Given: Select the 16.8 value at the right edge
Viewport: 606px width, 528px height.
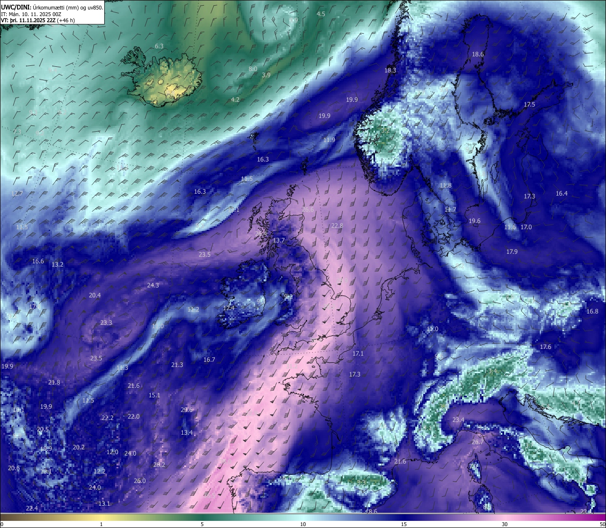Looking at the screenshot, I should pos(592,311).
